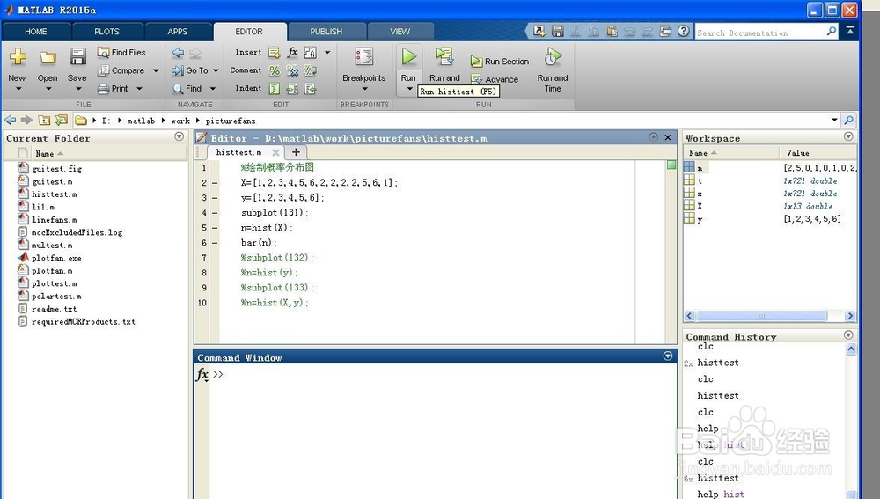
Task: Switch to the PLOTS tab
Action: (x=106, y=32)
